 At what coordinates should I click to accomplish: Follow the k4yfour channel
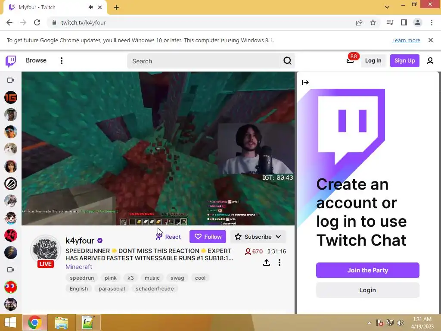coord(208,237)
